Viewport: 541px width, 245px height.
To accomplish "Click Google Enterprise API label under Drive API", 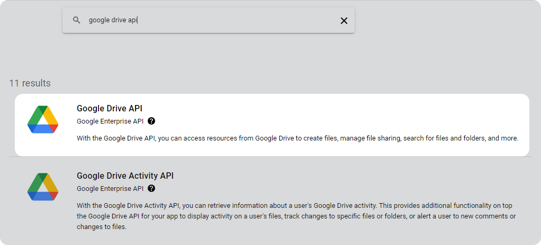I will [x=110, y=121].
